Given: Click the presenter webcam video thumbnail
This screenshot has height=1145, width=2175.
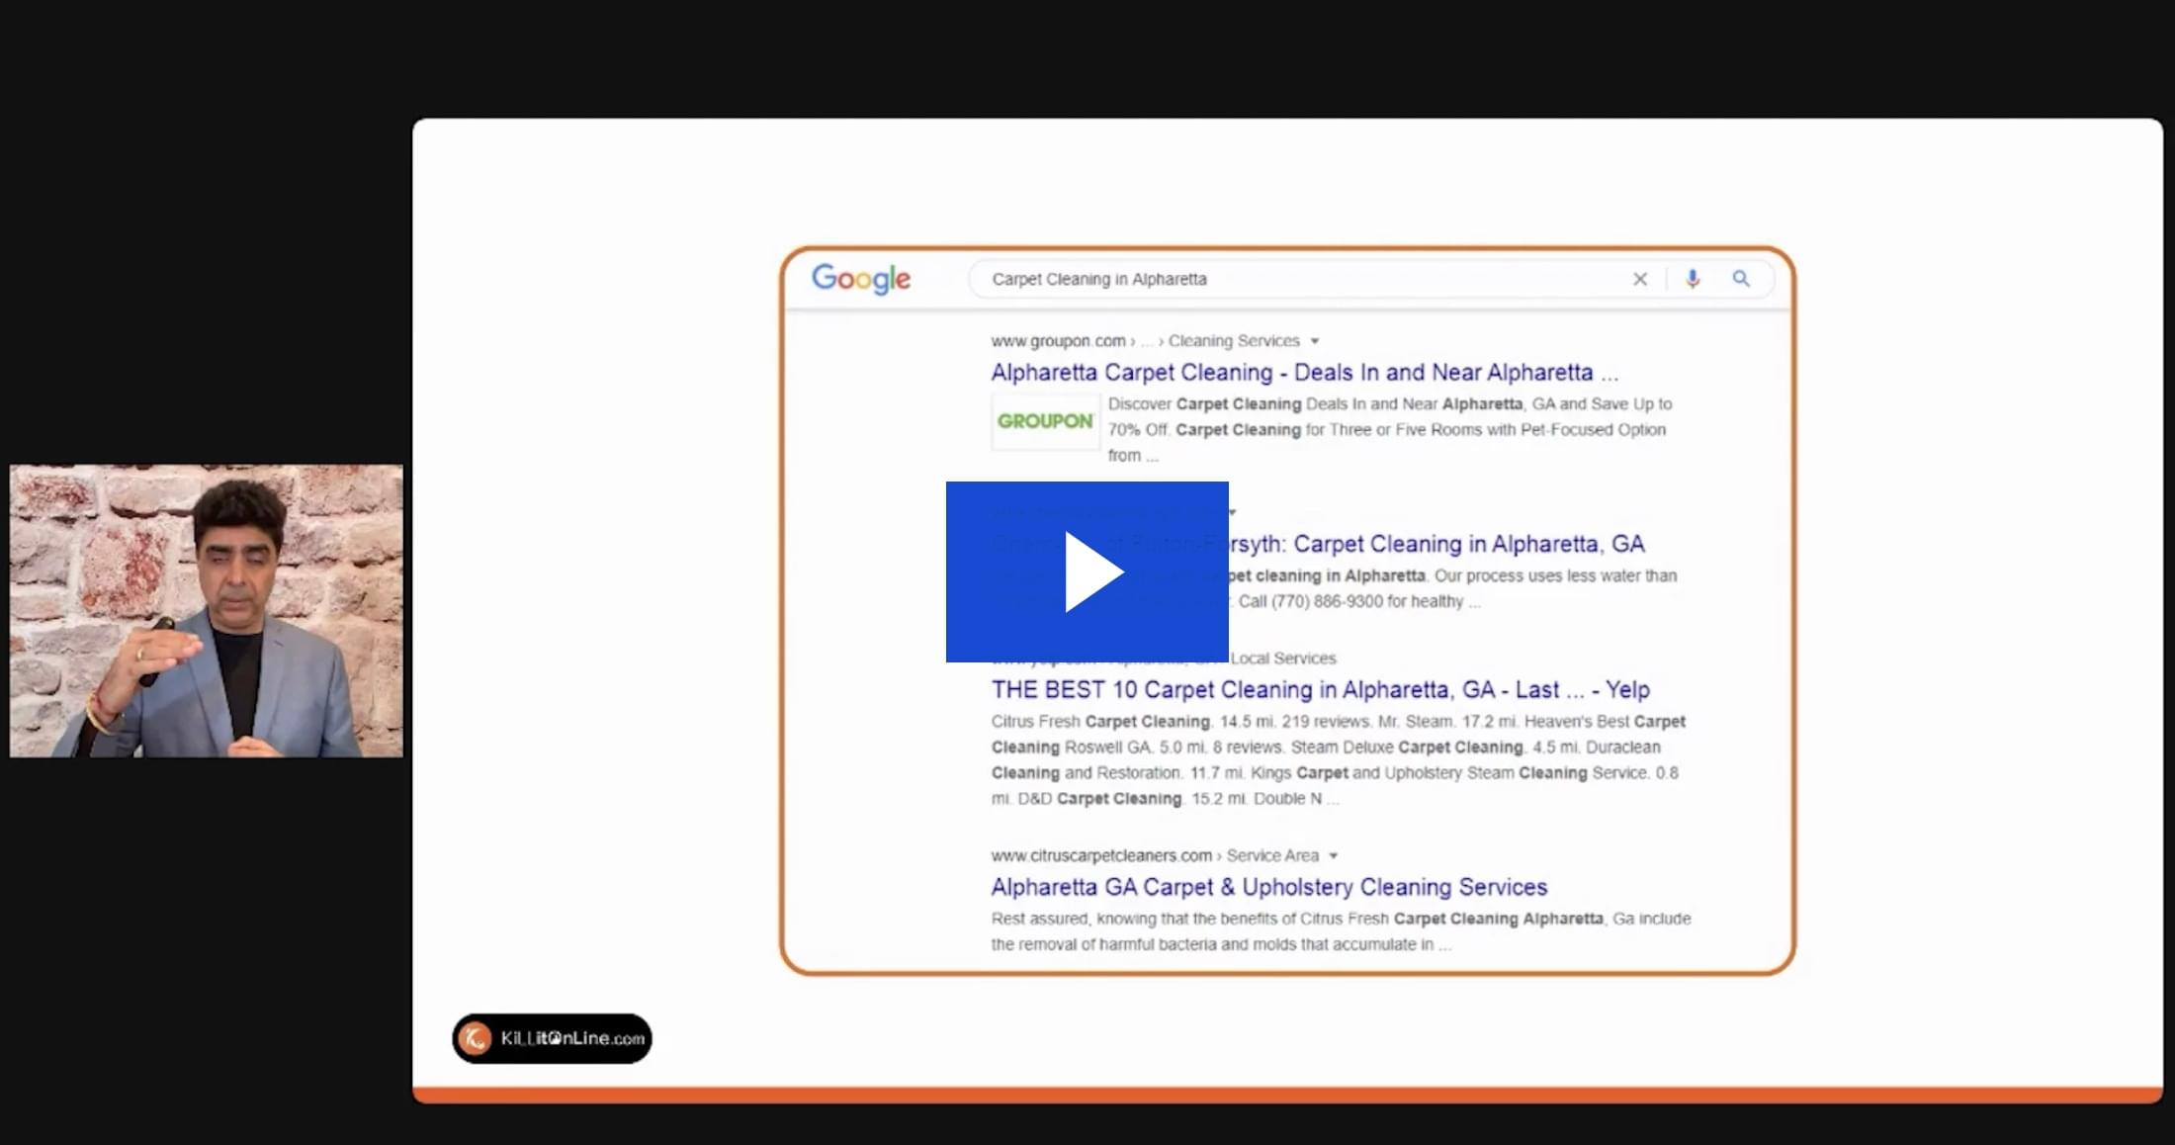Looking at the screenshot, I should (x=207, y=611).
